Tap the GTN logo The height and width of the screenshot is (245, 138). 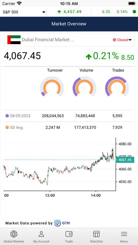pos(62,223)
